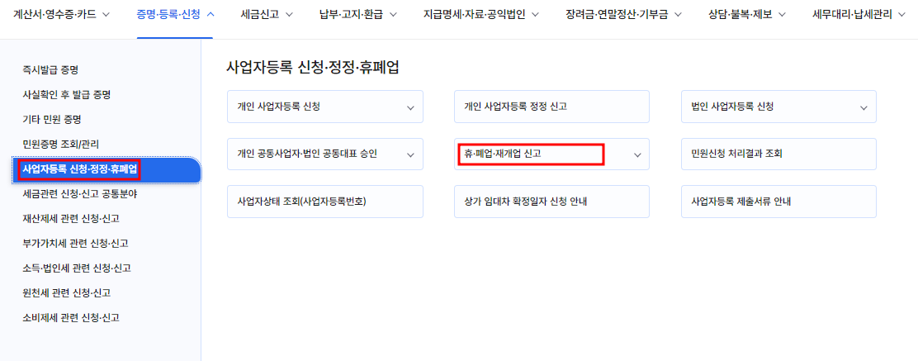The height and width of the screenshot is (361, 918).
Task: Expand 개인 공동사업자·법인 공동대표 승인 chevron
Action: 411,154
